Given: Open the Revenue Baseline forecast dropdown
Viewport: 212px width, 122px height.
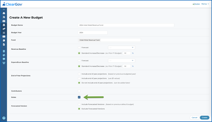Looking at the screenshot, I should click(x=121, y=47).
